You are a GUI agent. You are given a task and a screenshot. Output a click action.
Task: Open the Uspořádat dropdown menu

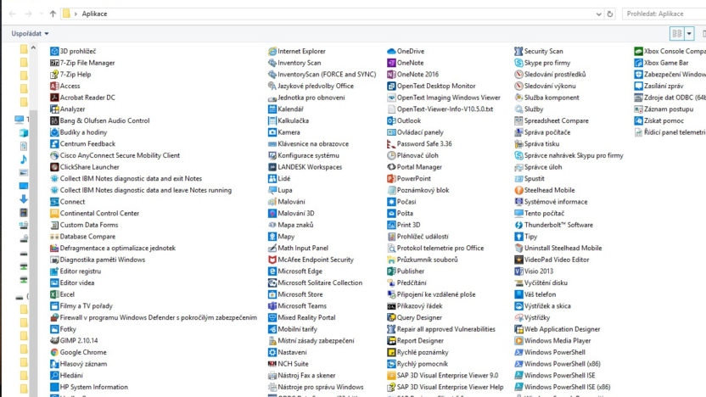(x=31, y=34)
